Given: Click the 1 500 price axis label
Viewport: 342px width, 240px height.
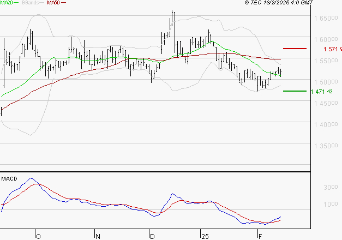Looking at the screenshot, I should tap(326, 82).
